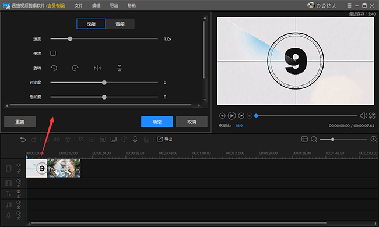Start voiceover with toolbar microphone icon
This screenshot has height=227, width=379.
135,139
